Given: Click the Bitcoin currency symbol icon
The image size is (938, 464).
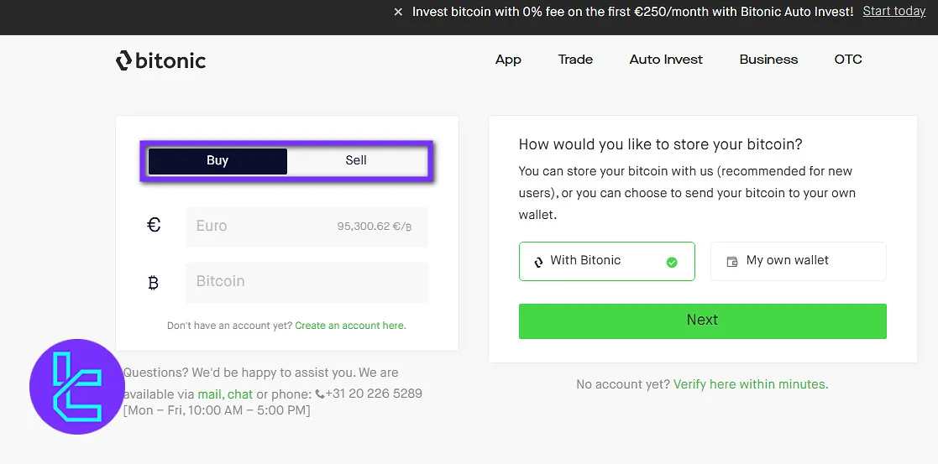Looking at the screenshot, I should tap(153, 283).
